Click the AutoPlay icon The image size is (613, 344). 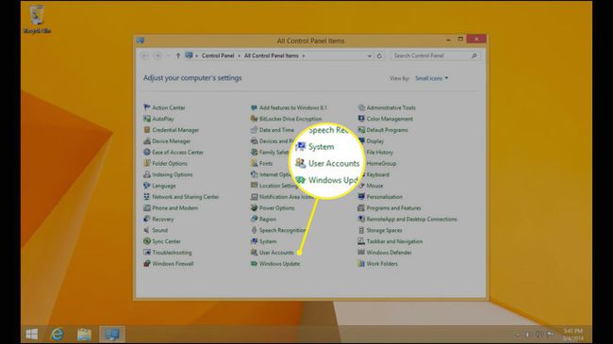point(147,119)
